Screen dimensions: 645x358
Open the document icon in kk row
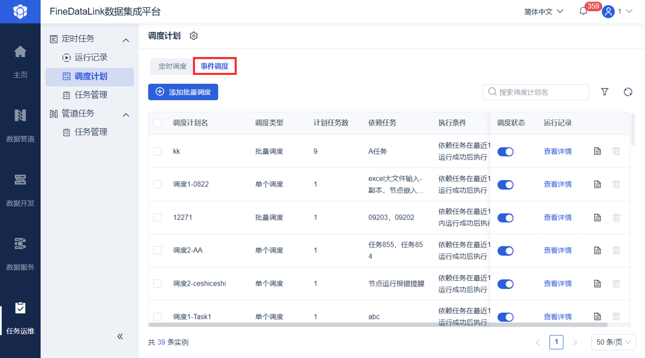tap(597, 151)
